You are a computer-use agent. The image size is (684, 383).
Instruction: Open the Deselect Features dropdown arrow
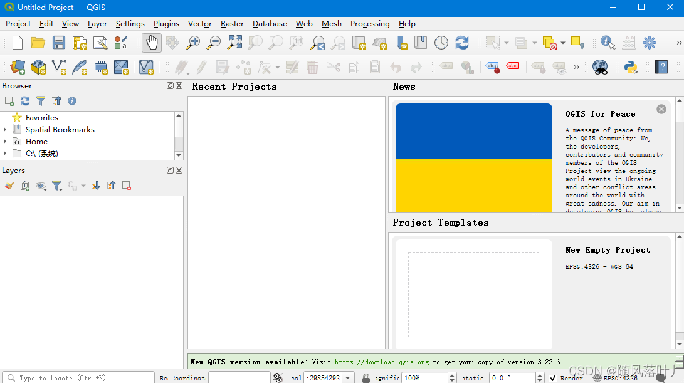click(563, 43)
